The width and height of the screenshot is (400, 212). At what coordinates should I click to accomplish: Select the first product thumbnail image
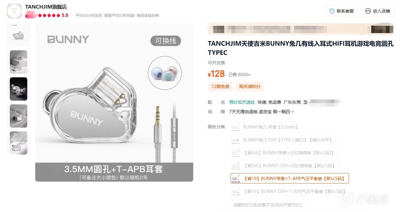[x=19, y=35]
